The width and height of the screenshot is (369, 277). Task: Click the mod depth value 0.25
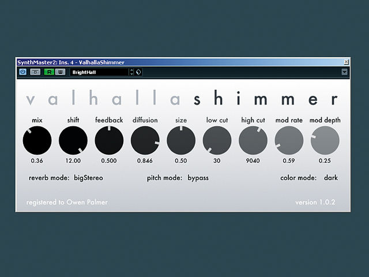tap(325, 160)
